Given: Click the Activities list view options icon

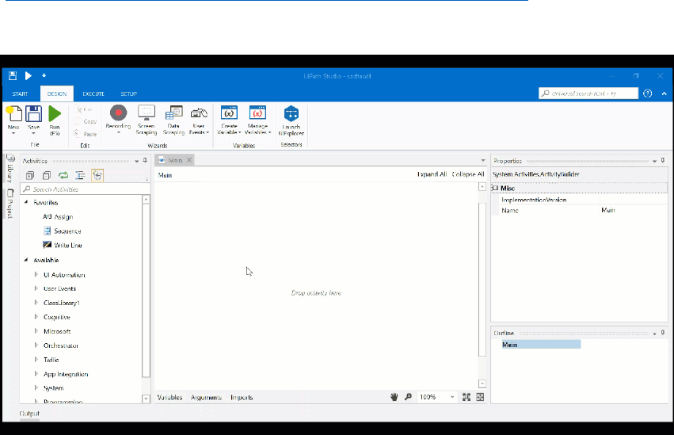Looking at the screenshot, I should tap(80, 175).
